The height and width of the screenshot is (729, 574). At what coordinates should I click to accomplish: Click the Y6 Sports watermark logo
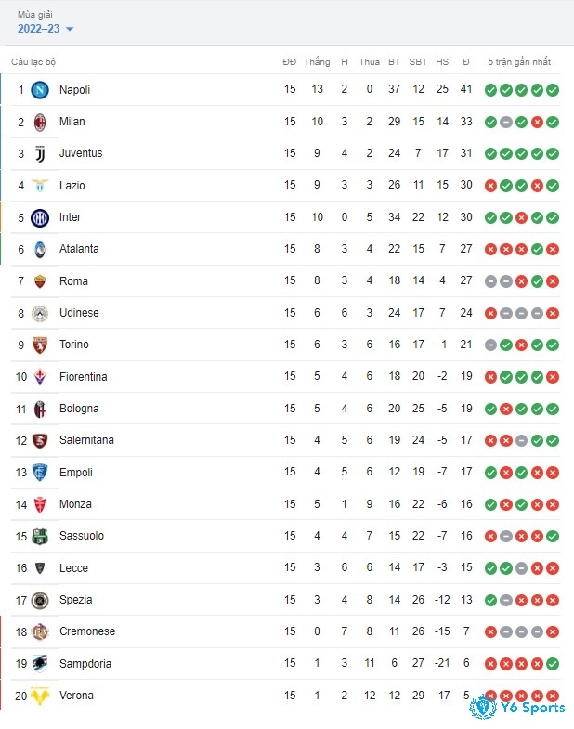tap(516, 707)
